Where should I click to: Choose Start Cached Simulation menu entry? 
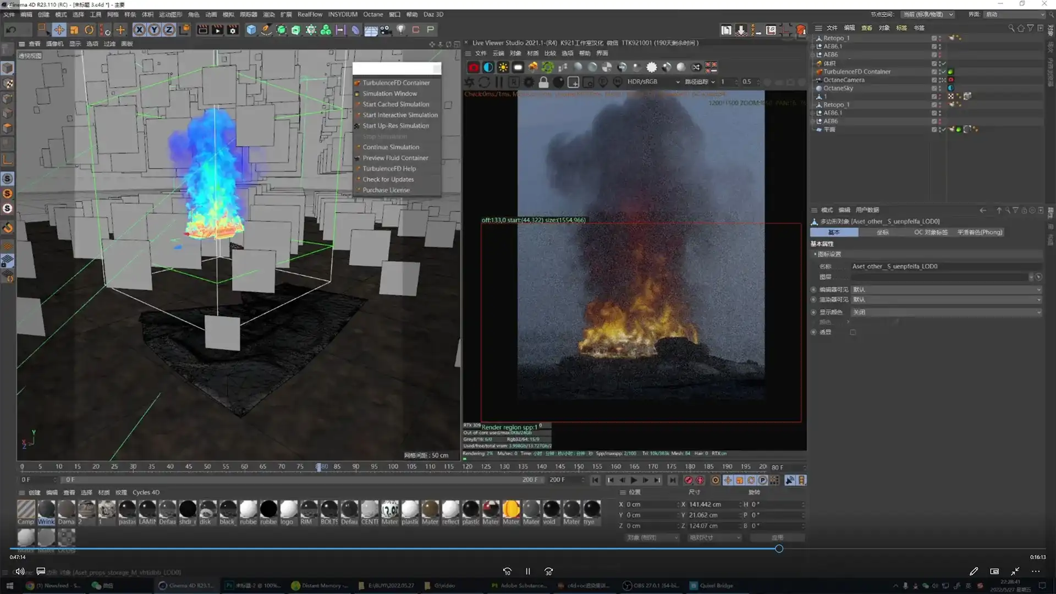[395, 105]
